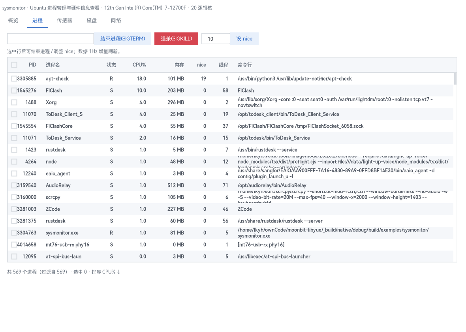
Task: Check the at-spi-bus-laun row checkbox
Action: (14, 257)
